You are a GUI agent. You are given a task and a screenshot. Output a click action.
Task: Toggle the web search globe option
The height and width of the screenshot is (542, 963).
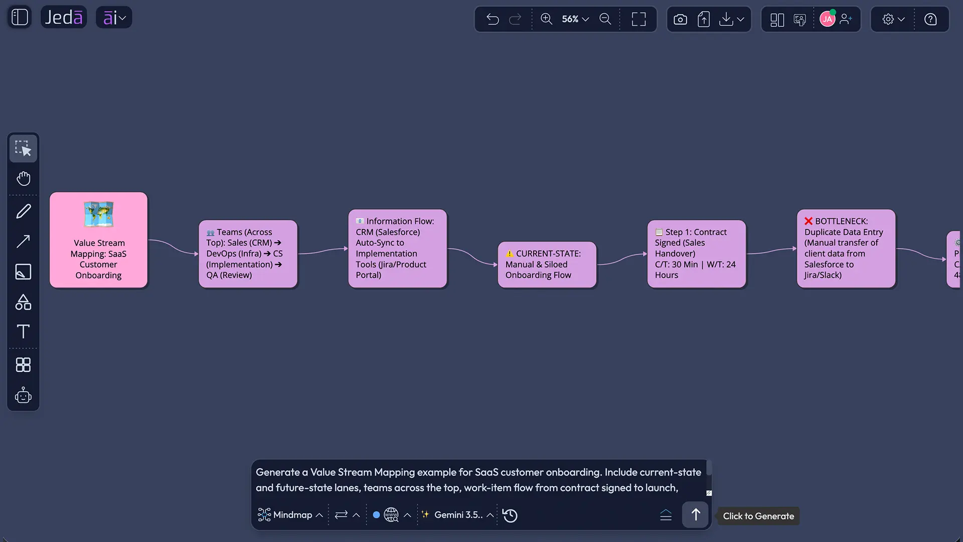(391, 515)
